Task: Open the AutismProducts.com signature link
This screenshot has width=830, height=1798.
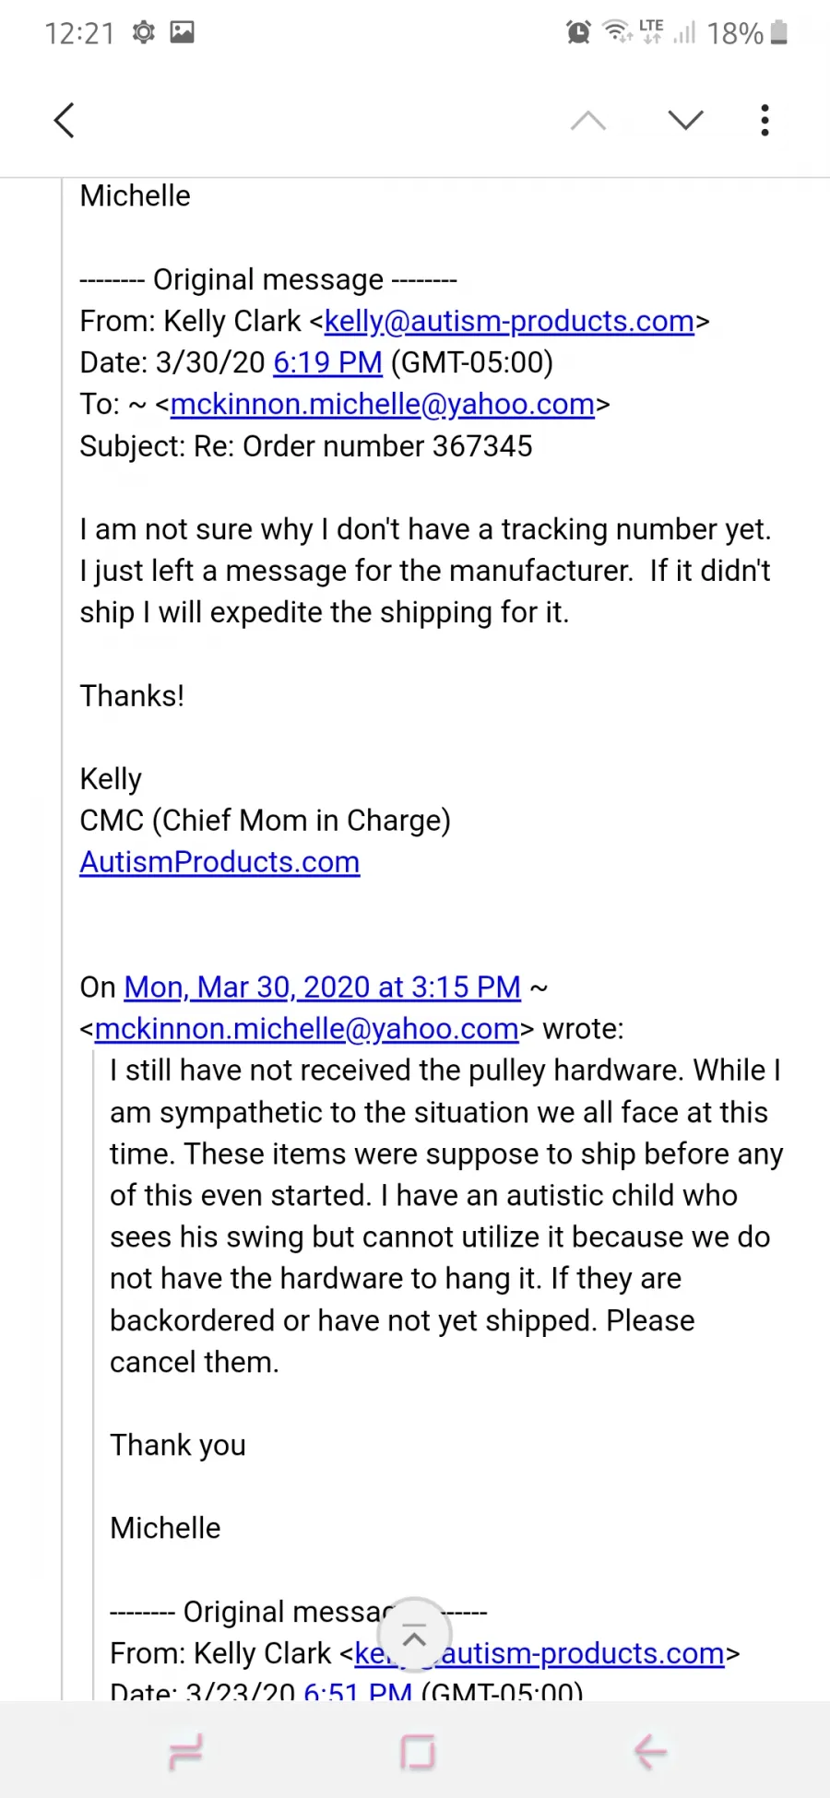Action: point(219,862)
